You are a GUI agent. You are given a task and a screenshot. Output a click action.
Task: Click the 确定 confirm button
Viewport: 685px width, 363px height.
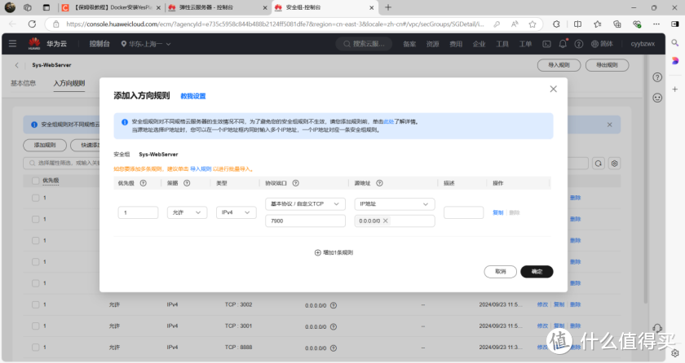coord(536,271)
